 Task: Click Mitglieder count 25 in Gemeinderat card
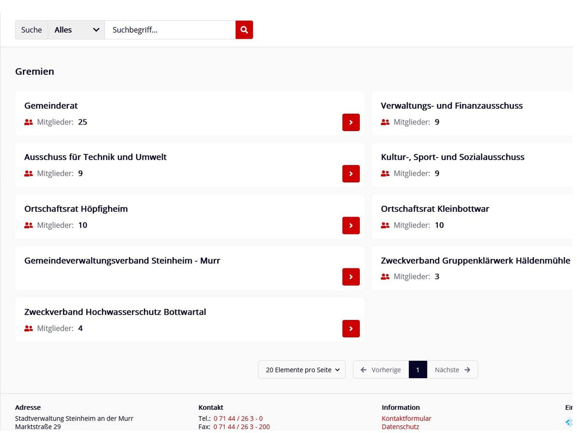coord(83,122)
